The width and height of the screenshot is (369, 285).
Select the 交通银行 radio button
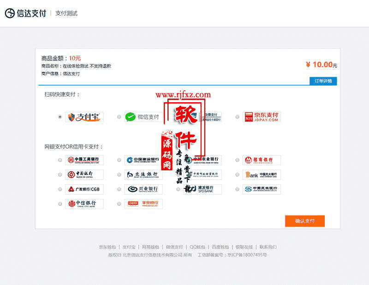coord(119,174)
